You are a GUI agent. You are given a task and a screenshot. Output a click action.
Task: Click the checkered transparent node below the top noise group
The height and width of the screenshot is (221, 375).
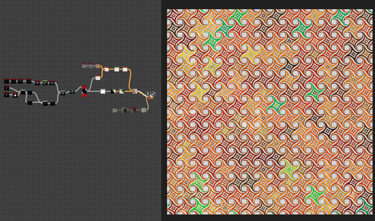(98, 78)
